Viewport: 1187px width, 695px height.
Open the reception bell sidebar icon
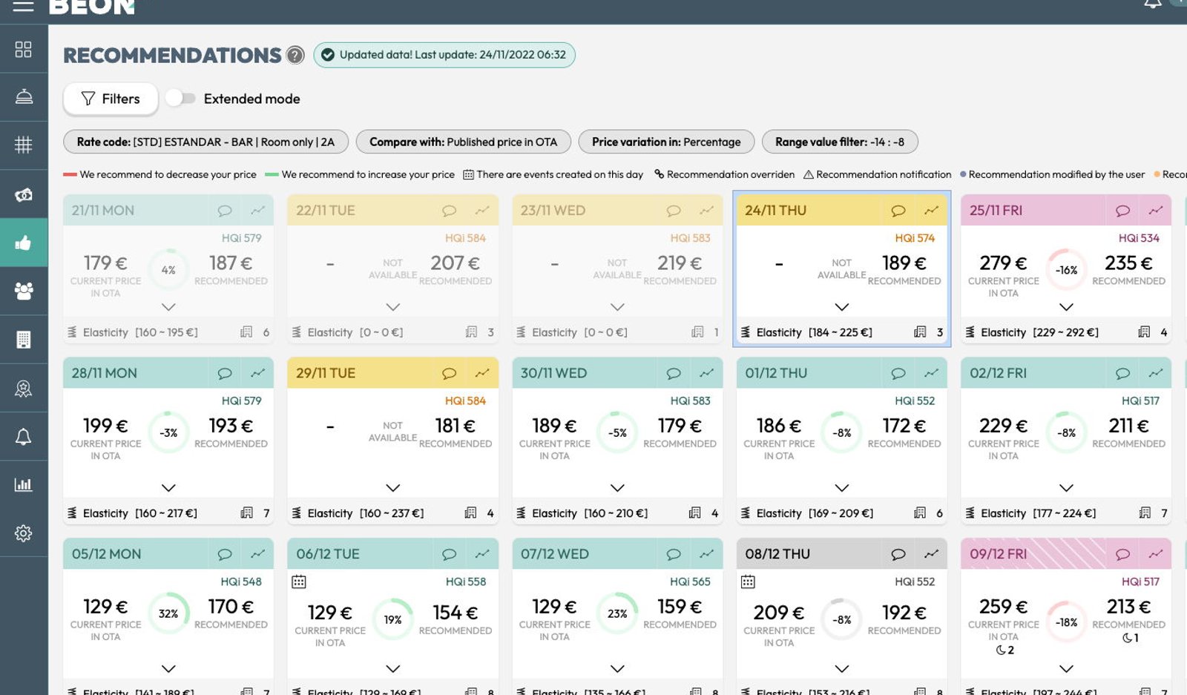pyautogui.click(x=24, y=97)
